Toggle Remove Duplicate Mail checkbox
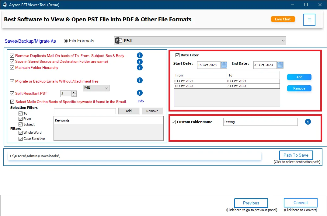 [x=12, y=55]
